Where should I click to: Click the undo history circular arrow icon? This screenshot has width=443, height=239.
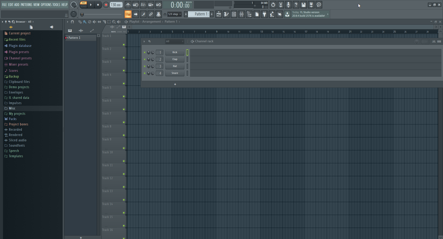273,5
